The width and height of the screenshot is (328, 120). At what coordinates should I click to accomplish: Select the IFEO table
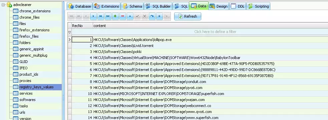pyautogui.click(x=23, y=68)
